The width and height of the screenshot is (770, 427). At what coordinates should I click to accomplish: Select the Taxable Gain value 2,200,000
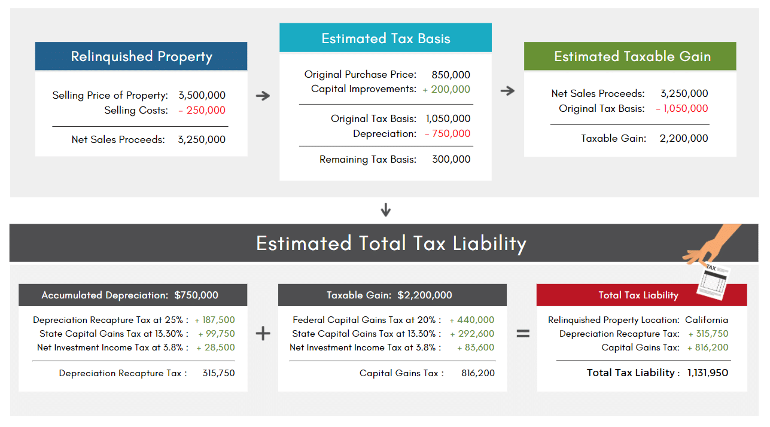point(684,138)
